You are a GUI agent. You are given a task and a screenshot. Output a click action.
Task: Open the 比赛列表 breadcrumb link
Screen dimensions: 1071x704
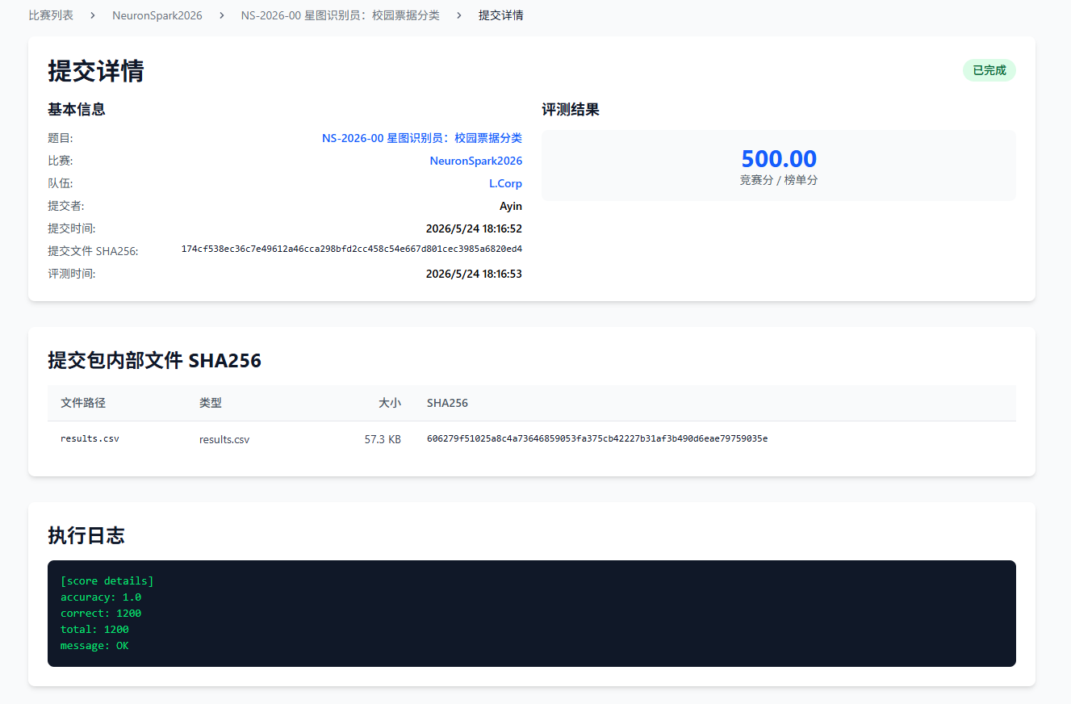pos(51,15)
